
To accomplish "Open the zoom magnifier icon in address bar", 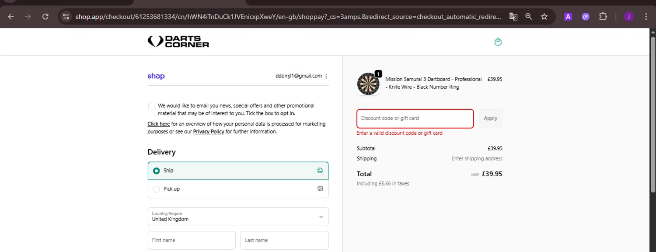I will 529,17.
